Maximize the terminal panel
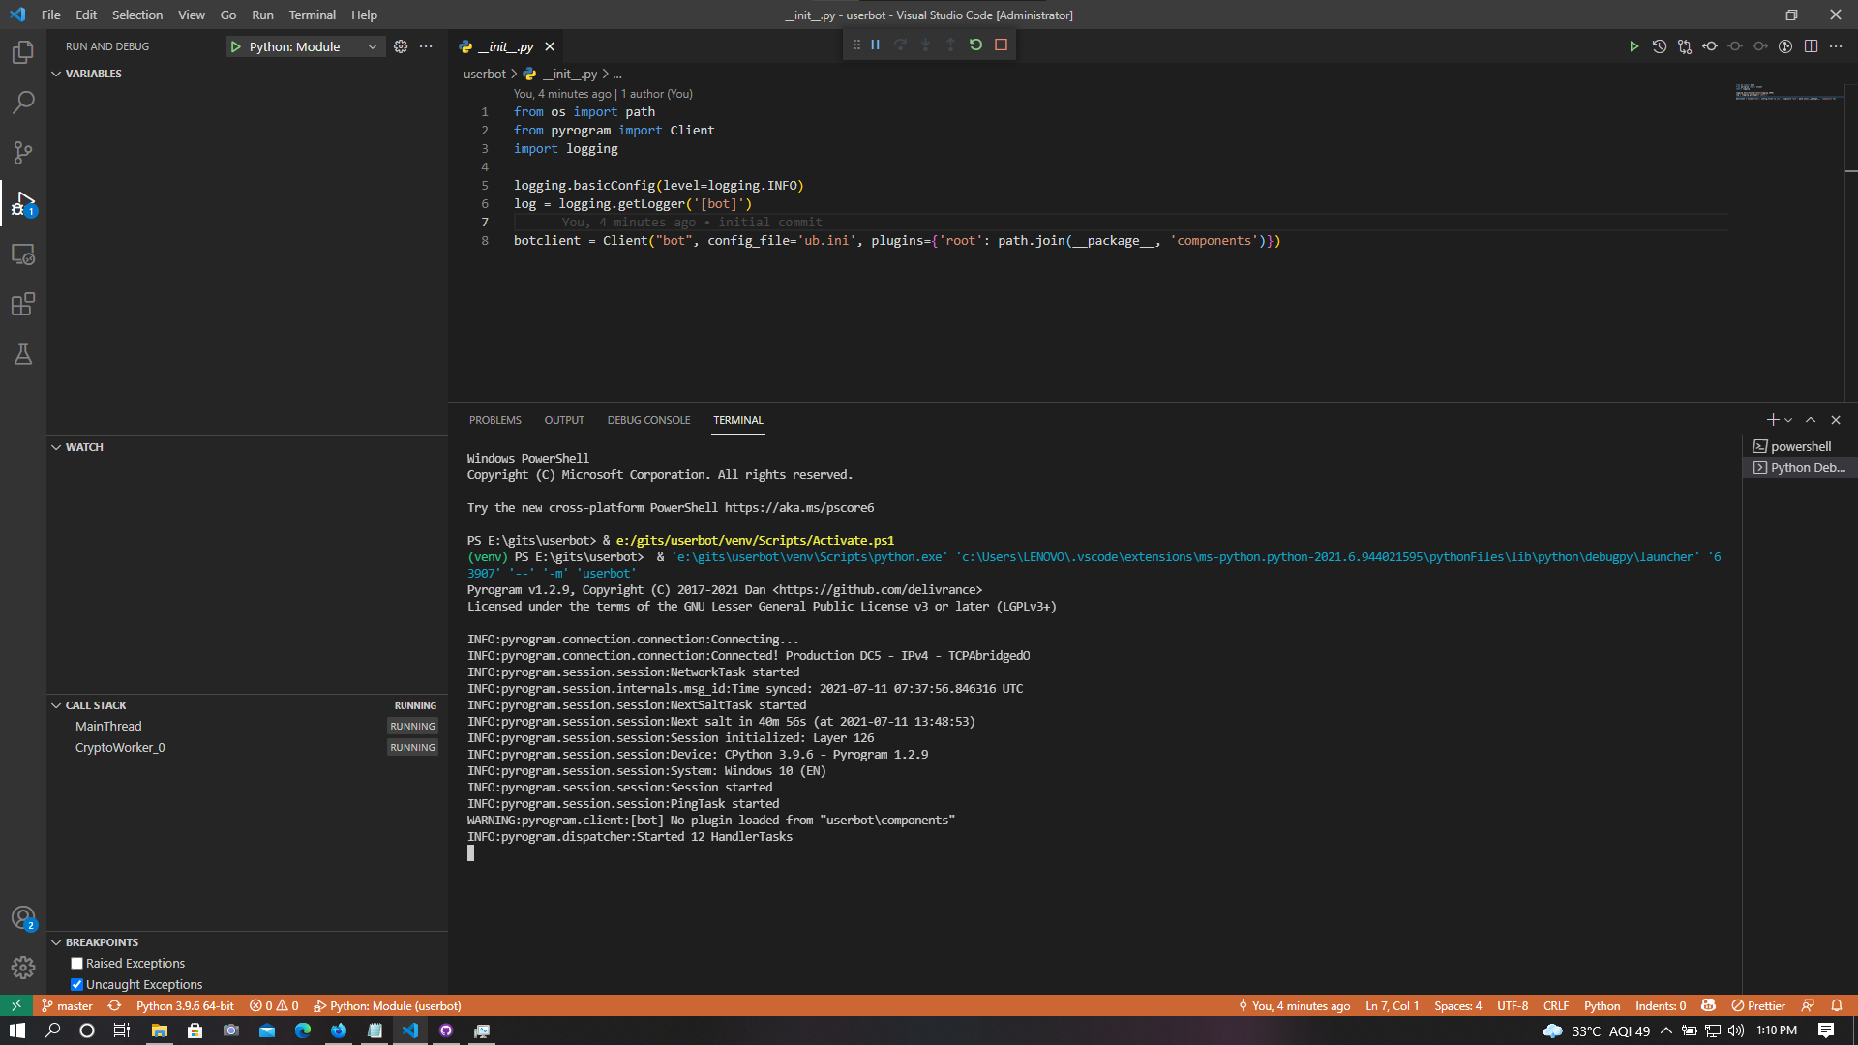The width and height of the screenshot is (1858, 1045). pos(1811,420)
